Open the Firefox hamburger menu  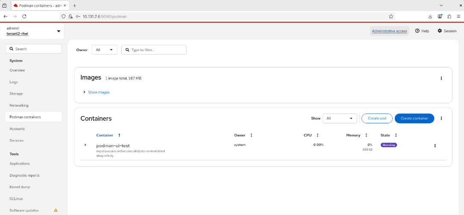point(459,17)
